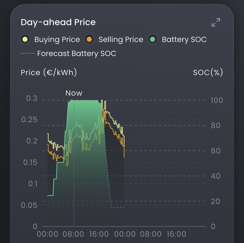Click the 60 value on SOC axis
This screenshot has height=243, width=244.
click(x=215, y=151)
